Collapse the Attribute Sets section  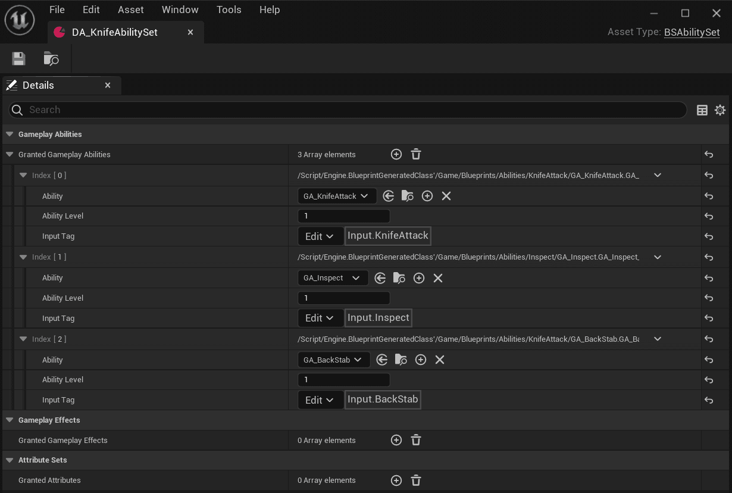point(10,460)
